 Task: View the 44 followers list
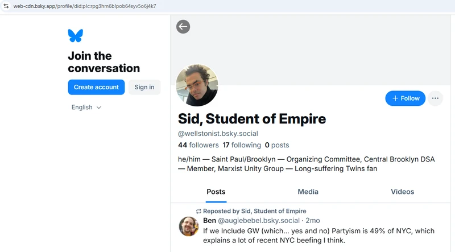(198, 145)
